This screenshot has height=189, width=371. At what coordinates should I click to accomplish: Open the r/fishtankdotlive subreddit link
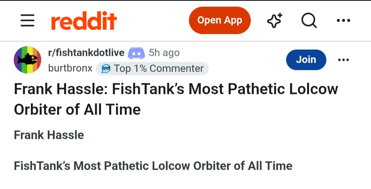86,53
